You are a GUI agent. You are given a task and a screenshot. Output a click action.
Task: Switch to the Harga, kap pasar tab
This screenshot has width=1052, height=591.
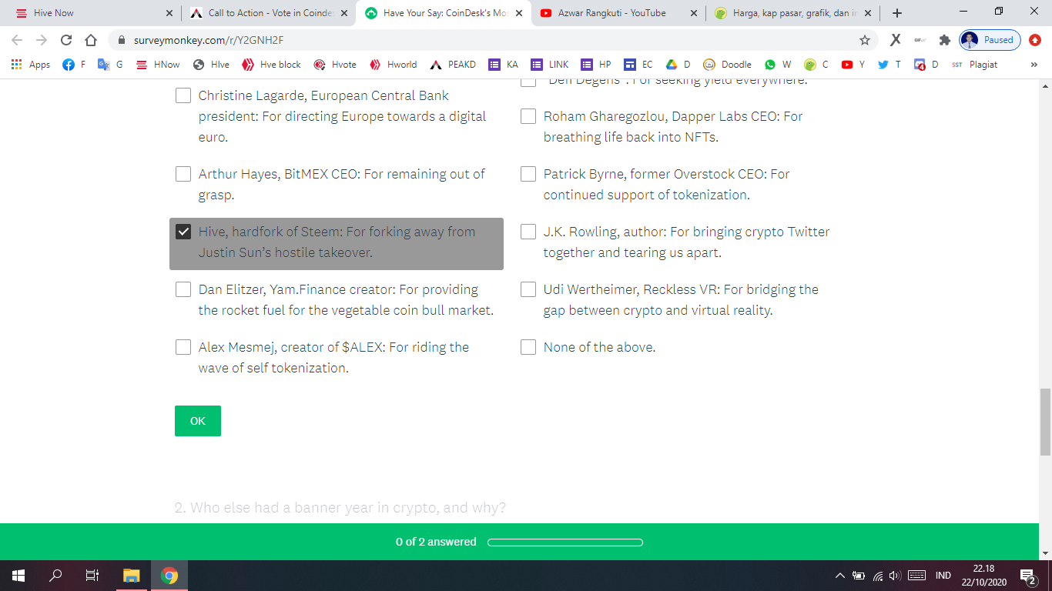(x=793, y=13)
